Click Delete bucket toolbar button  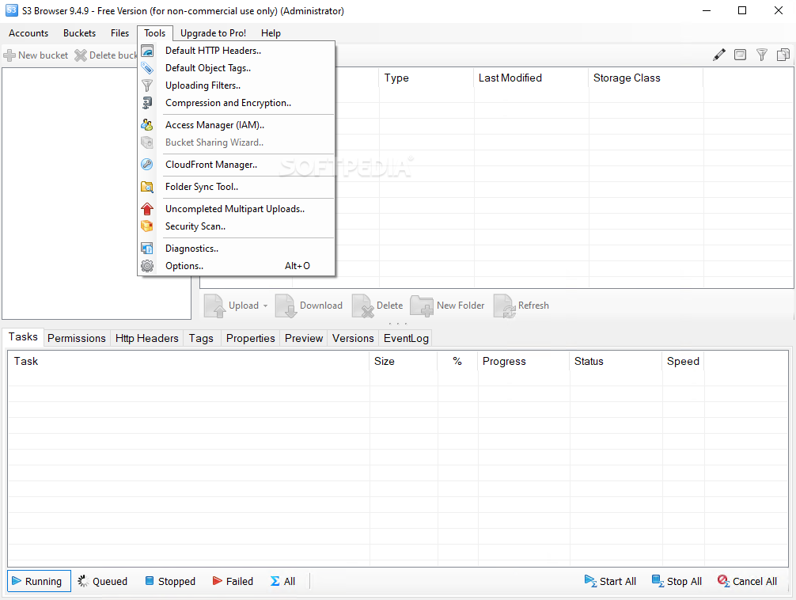click(x=105, y=55)
